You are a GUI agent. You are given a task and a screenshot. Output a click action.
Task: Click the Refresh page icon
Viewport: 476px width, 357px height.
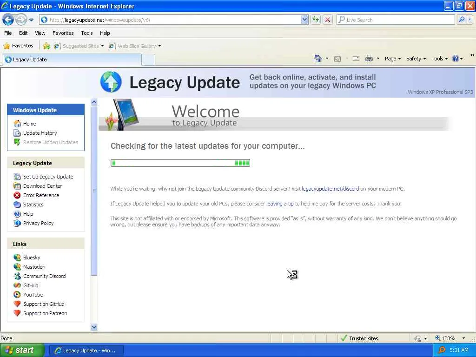[x=316, y=20]
